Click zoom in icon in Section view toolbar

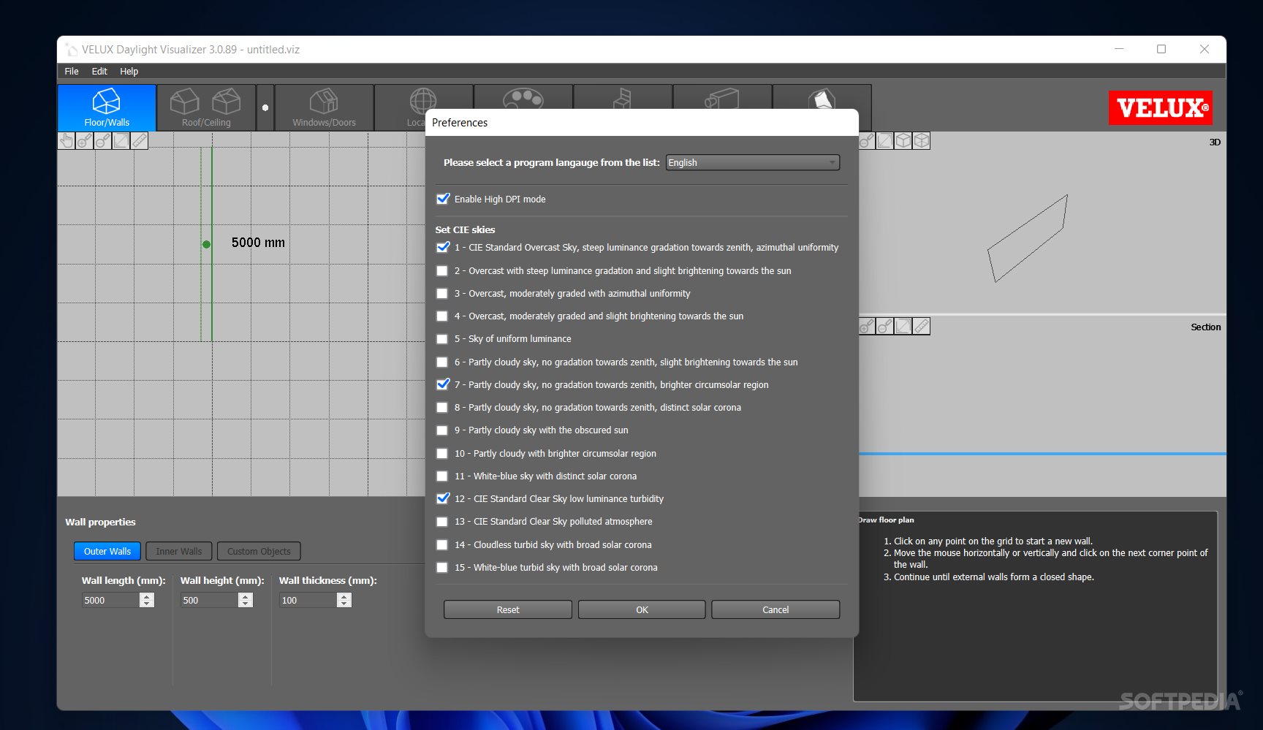coord(867,326)
